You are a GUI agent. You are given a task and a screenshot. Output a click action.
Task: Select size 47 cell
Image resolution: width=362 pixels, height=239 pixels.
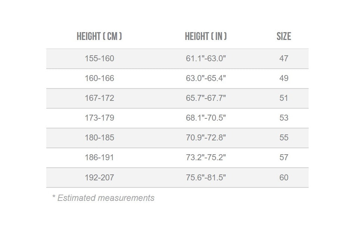[x=284, y=58]
